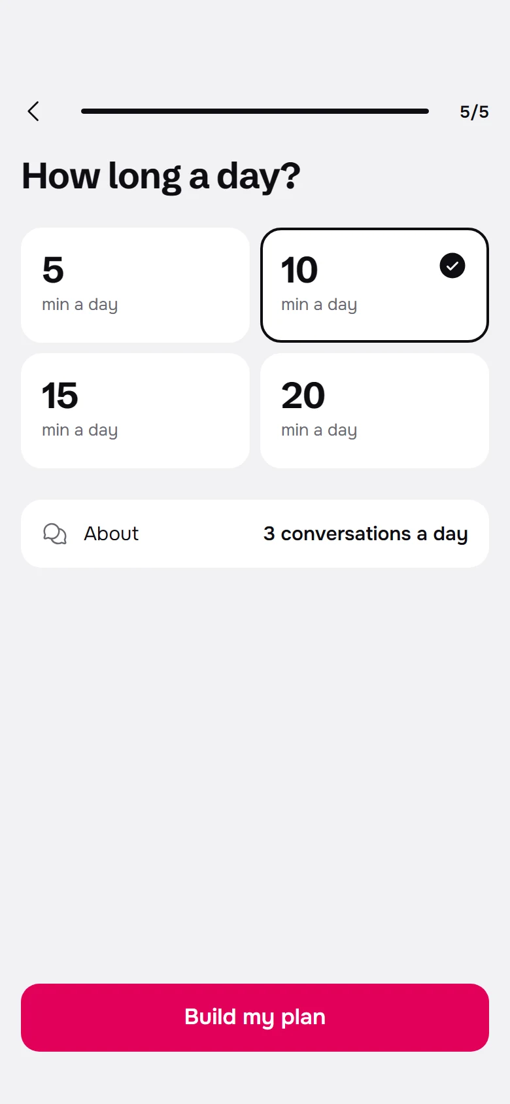The image size is (510, 1104).
Task: Click the About label in the summary row
Action: point(111,534)
